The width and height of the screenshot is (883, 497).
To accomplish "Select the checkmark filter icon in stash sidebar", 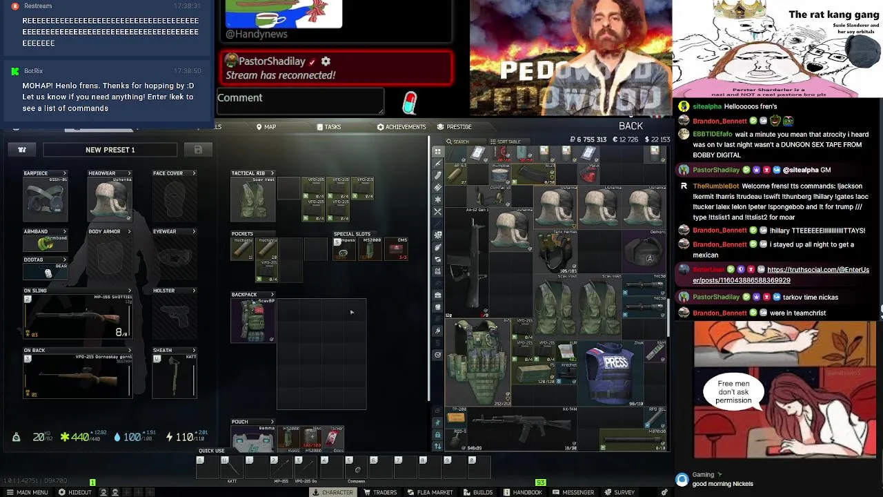I will coord(437,355).
